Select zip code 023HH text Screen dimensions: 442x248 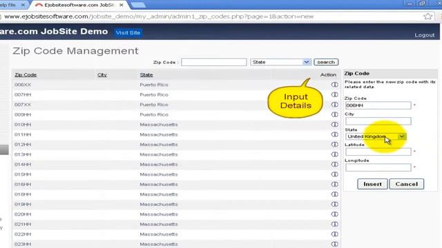click(23, 244)
